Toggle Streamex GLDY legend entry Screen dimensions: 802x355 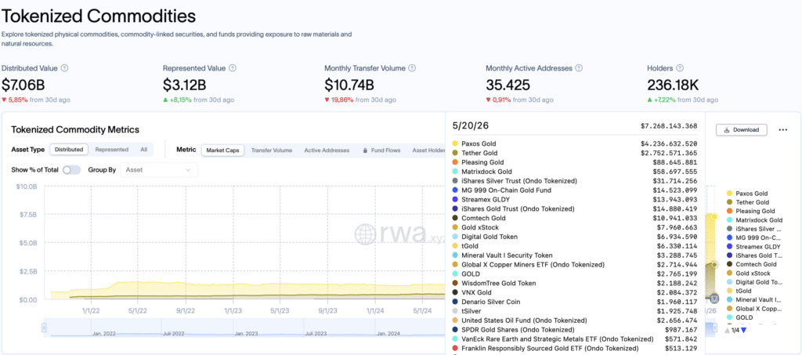754,247
